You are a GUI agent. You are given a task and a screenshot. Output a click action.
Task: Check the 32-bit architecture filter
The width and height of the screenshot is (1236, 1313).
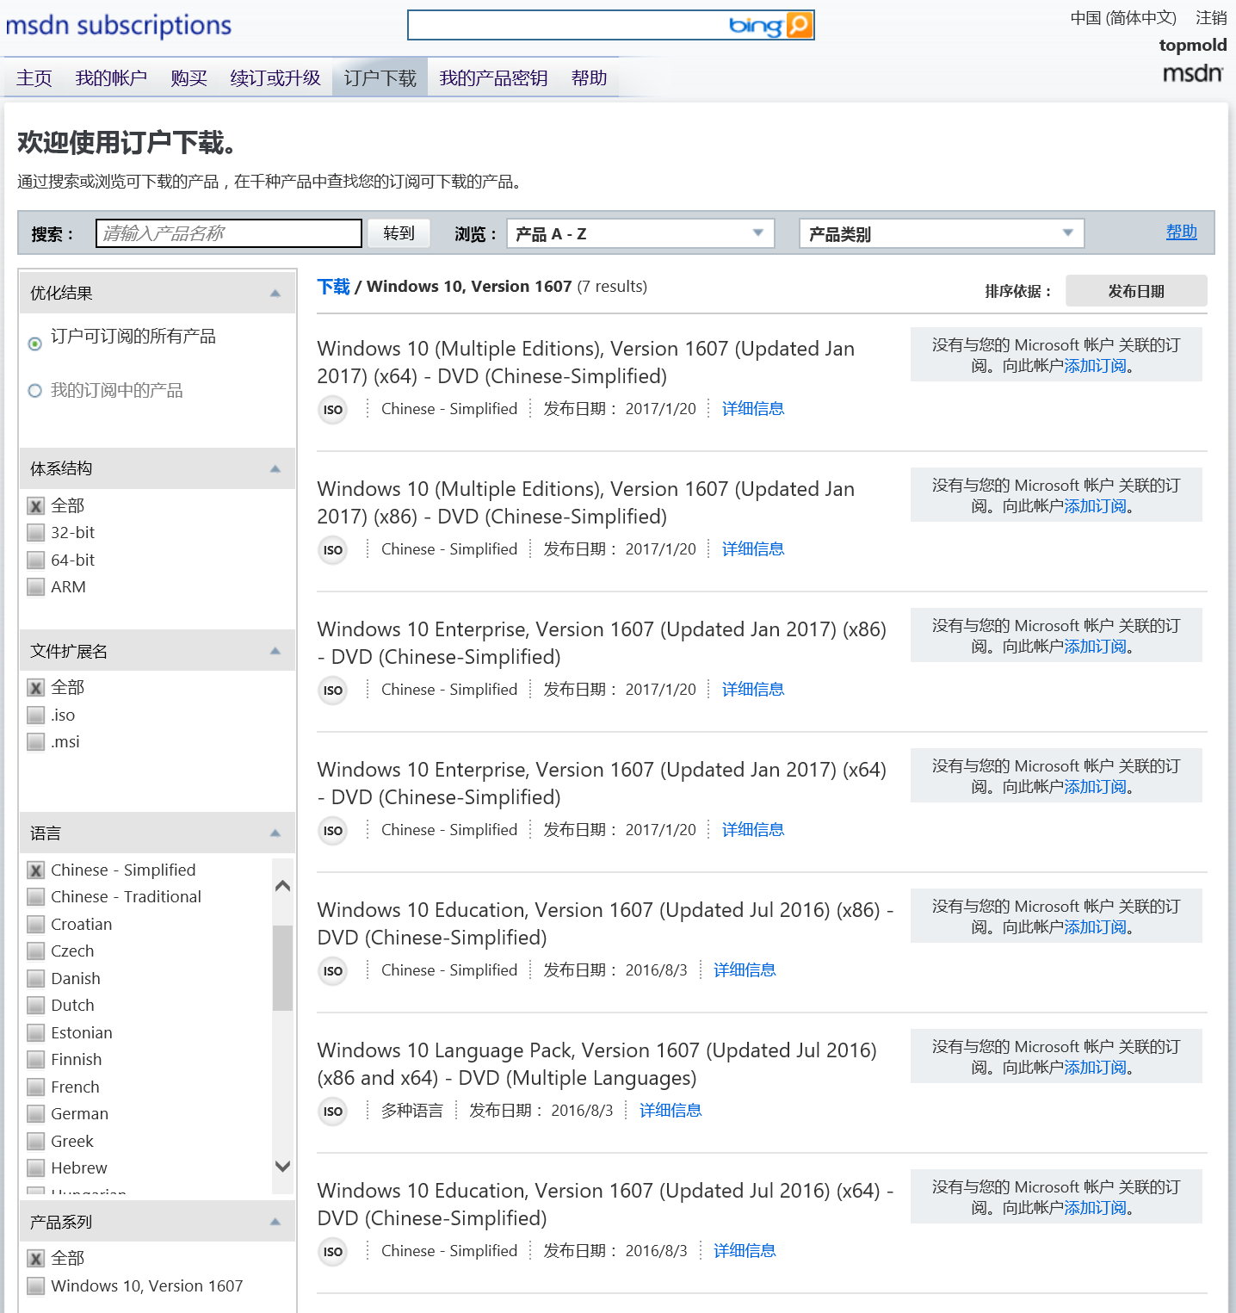[x=35, y=533]
